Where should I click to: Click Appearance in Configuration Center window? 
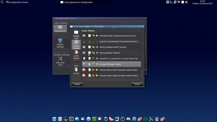click(60, 28)
